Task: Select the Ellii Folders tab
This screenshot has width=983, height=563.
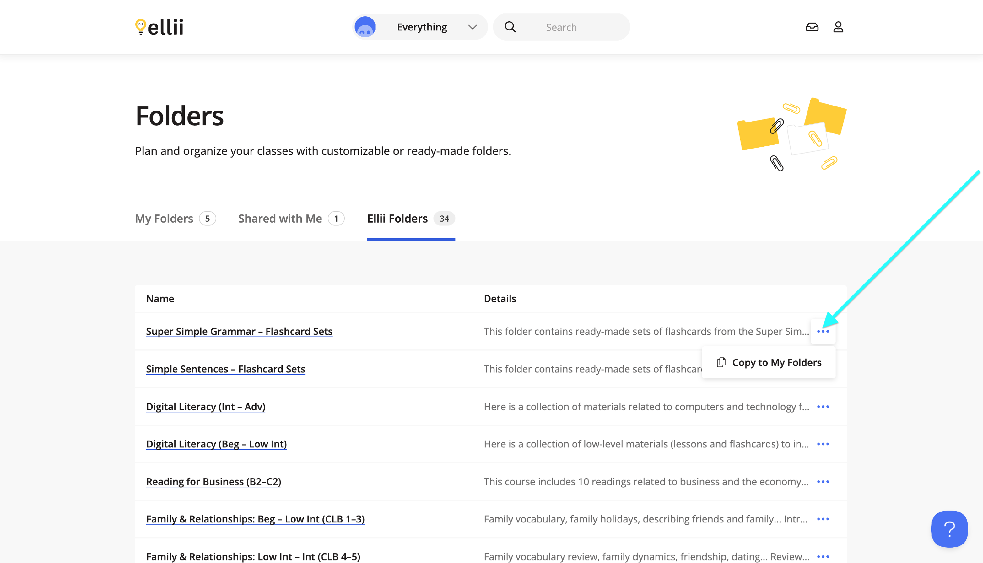Action: point(397,218)
